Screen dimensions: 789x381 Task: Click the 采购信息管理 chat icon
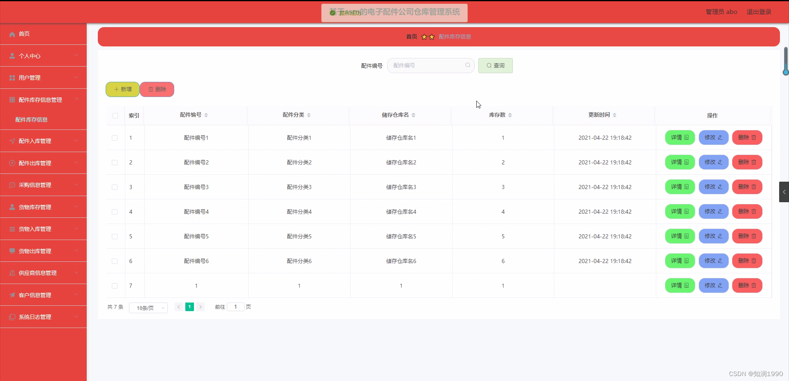click(12, 185)
